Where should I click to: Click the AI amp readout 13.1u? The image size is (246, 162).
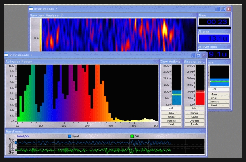(214, 39)
